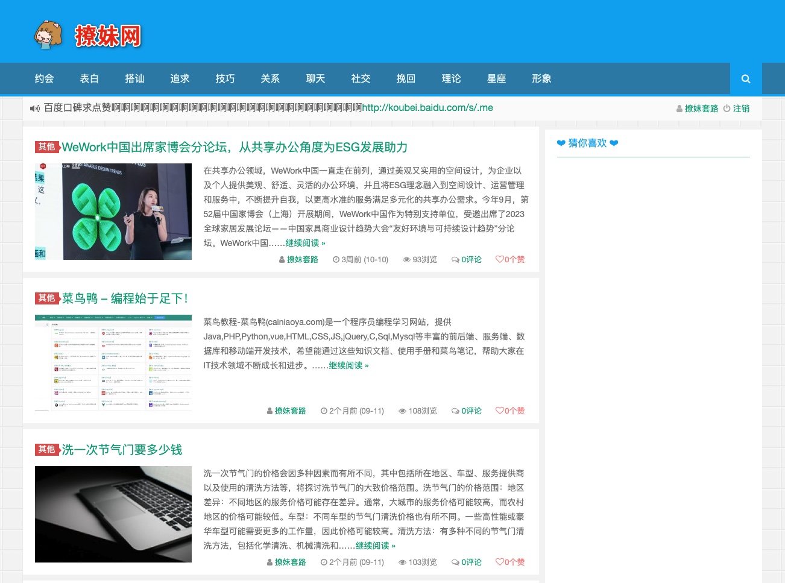Click 2个月前 (09-11) on 洗一次节气门 article
This screenshot has width=785, height=583.
coord(356,563)
